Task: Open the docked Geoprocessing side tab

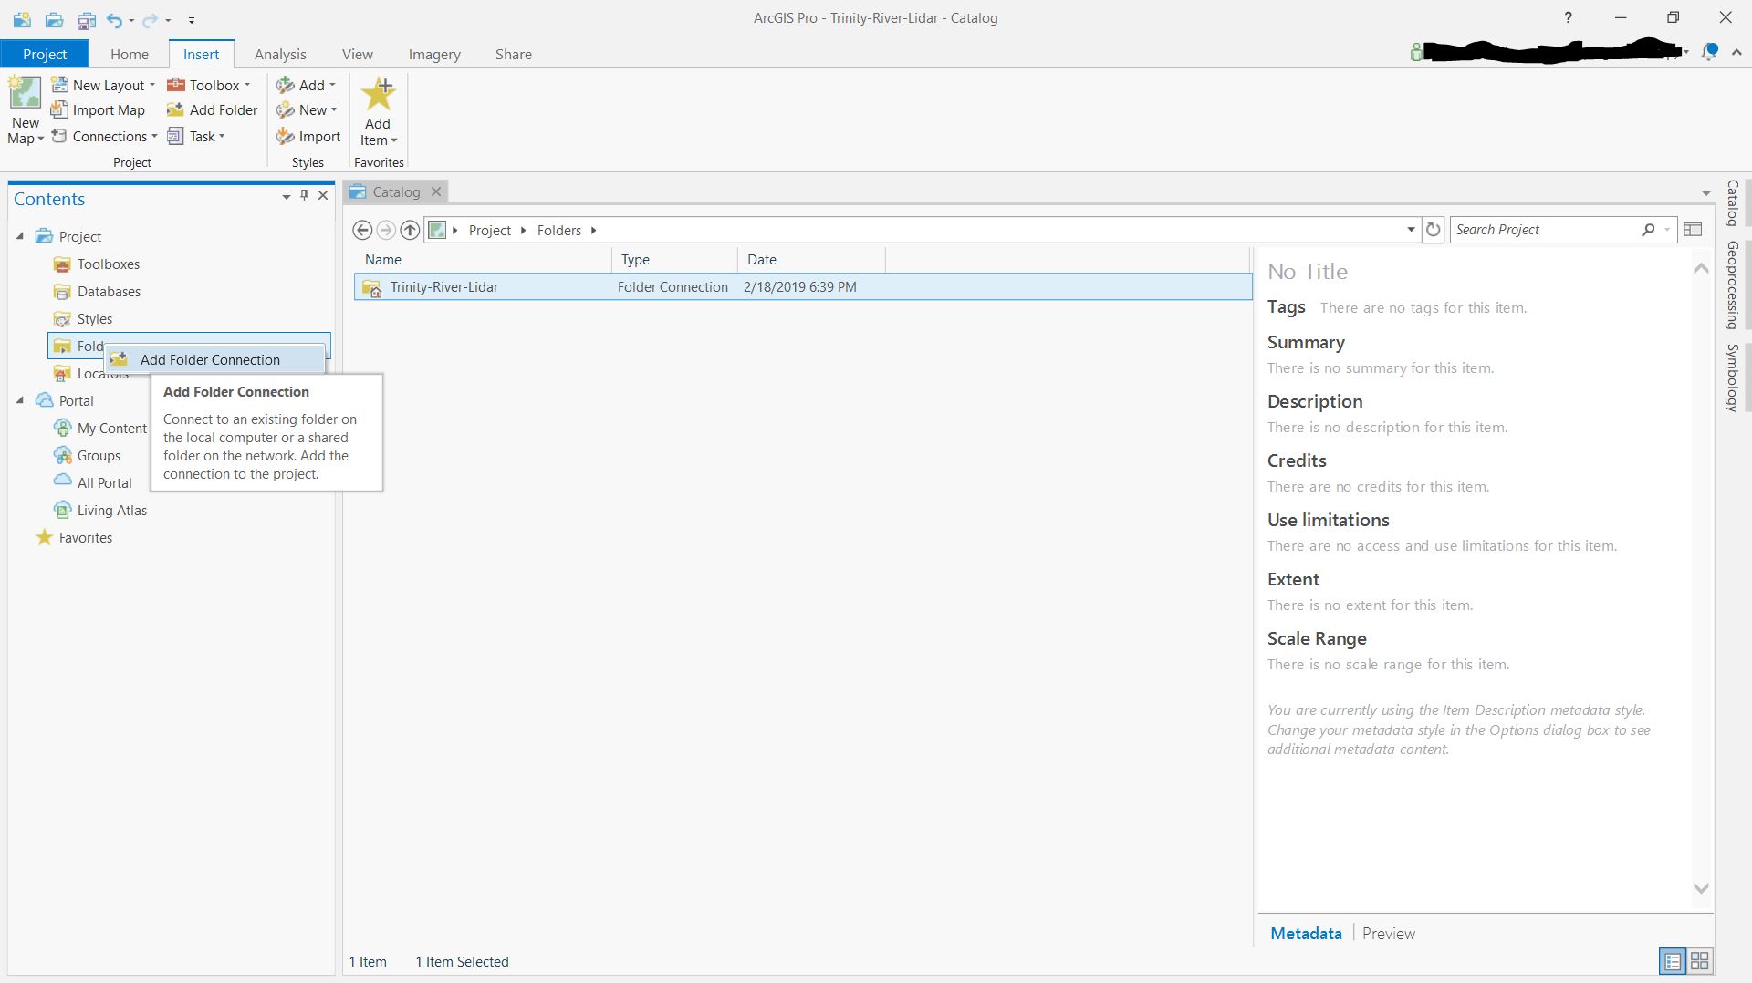Action: coord(1732,285)
